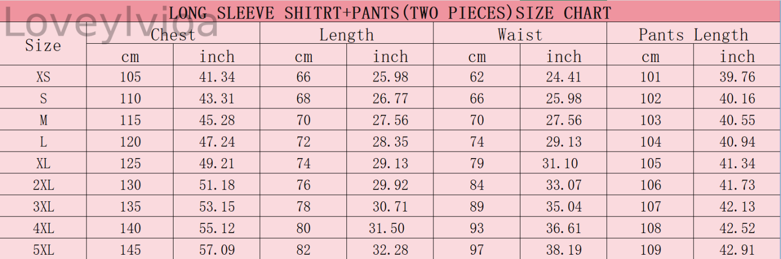Select the Chest column header
781x259 pixels.
173,35
